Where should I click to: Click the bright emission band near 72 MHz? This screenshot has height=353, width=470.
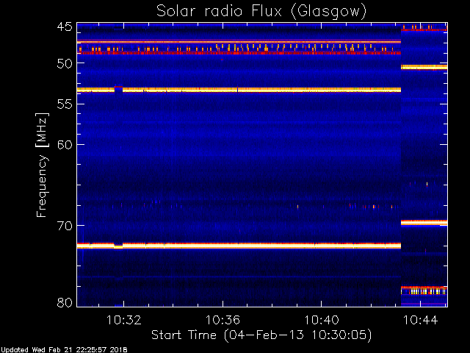239,246
